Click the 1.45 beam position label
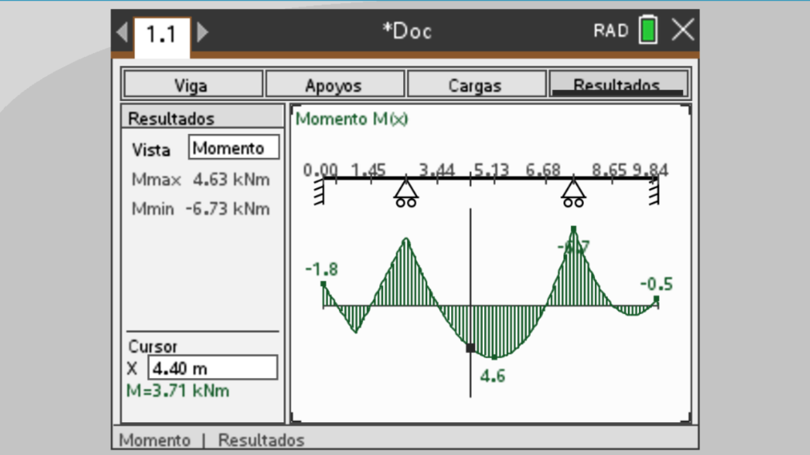 (x=369, y=170)
